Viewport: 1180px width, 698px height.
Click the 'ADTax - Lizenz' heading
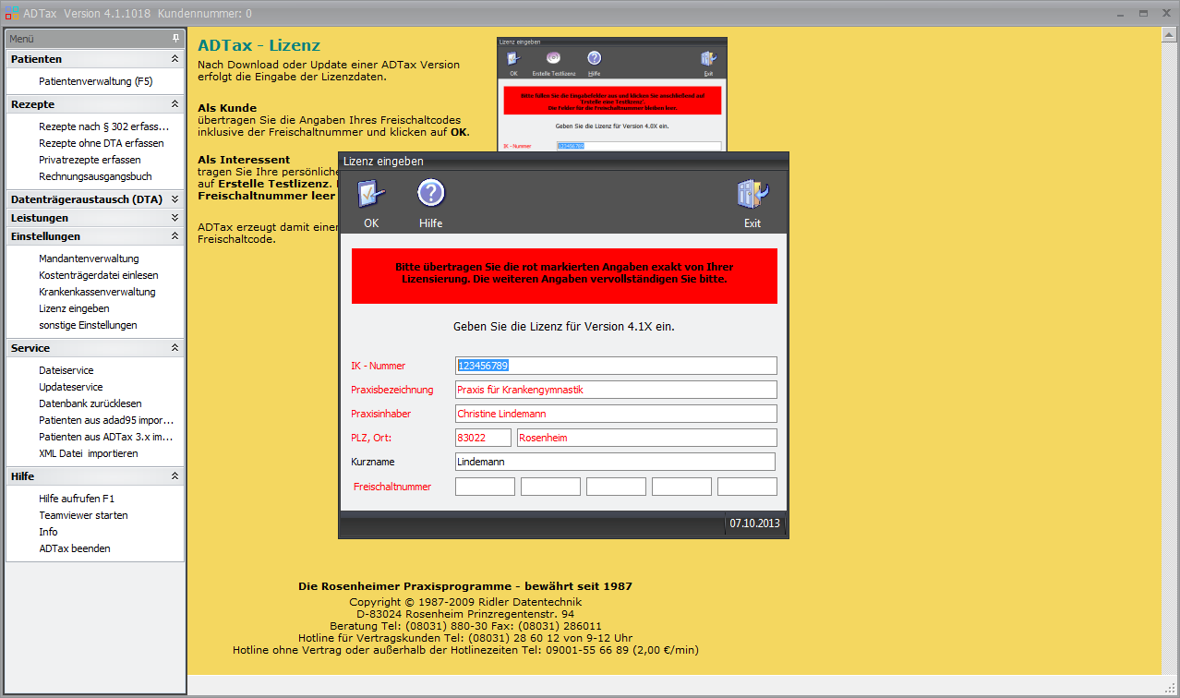(259, 45)
